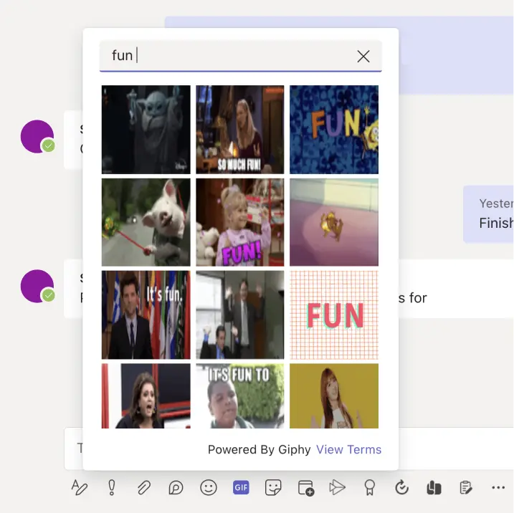
Task: Clear the 'fun' GIF search
Action: coord(363,57)
